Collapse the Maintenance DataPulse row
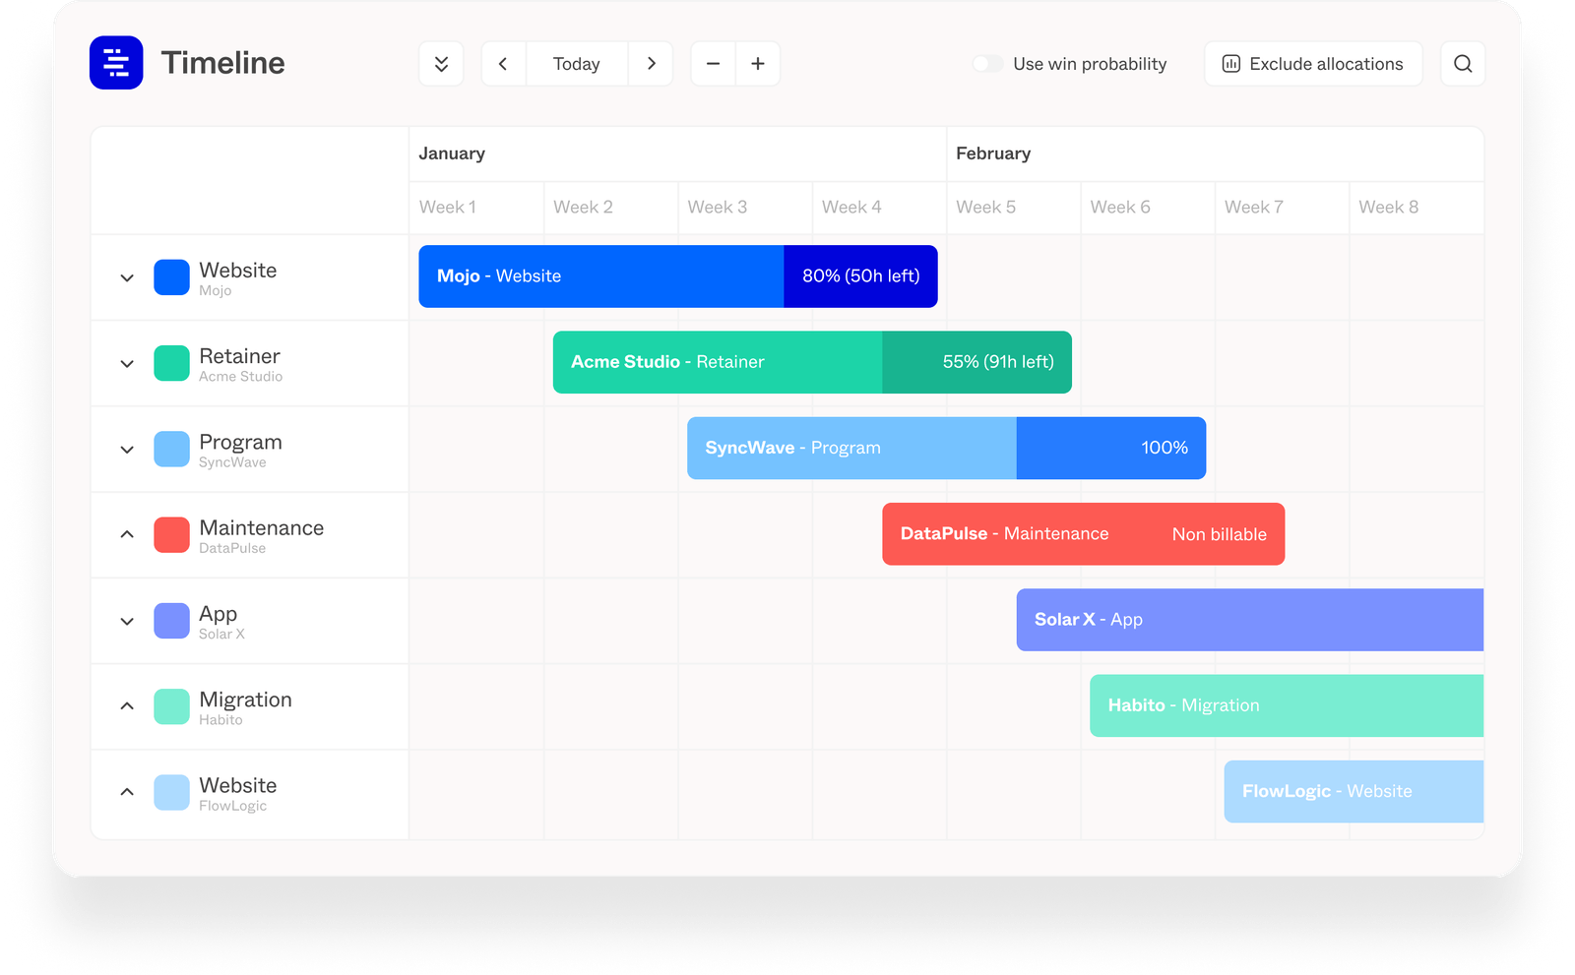Screen dimensions: 1575x975 pos(127,534)
